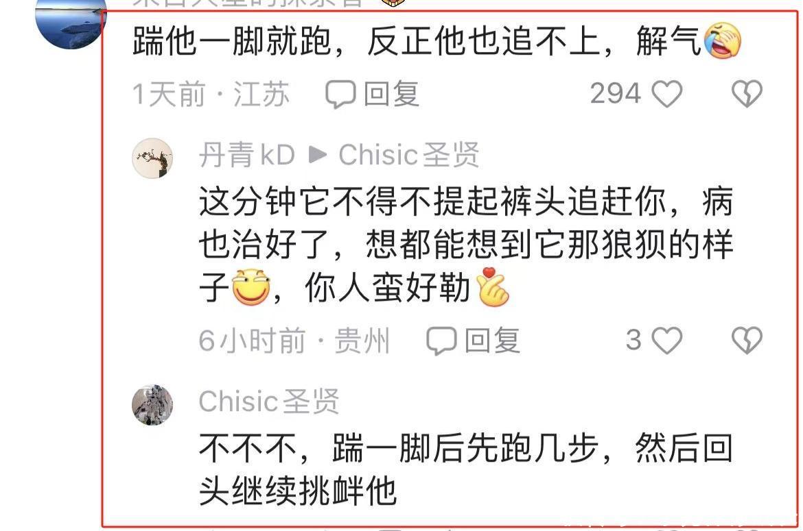Open the Chisic圣贤 name after the arrow
803x531 pixels.
coord(409,155)
